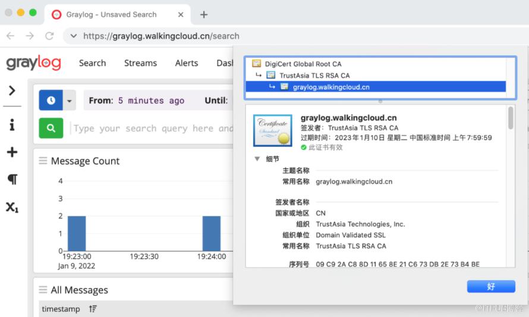The height and width of the screenshot is (317, 529).
Task: Click the green search magnifier button
Action: coord(51,128)
